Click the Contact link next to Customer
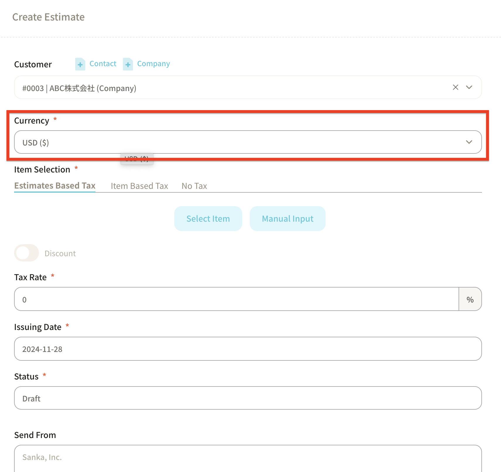Viewport: 501px width, 472px height. [103, 64]
